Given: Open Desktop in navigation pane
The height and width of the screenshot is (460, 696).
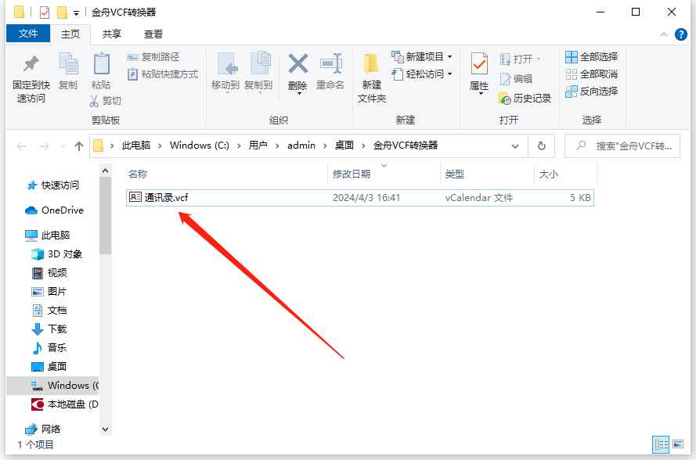Looking at the screenshot, I should coord(49,366).
